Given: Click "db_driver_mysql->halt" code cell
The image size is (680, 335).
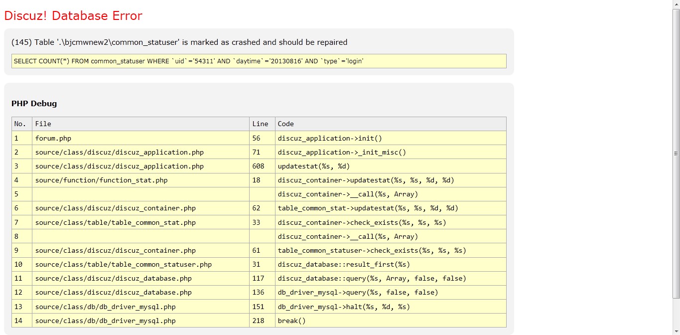Looking at the screenshot, I should pos(391,307).
